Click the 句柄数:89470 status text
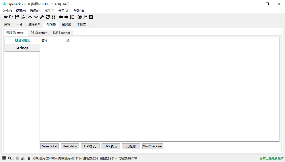Viewport: 285px width, 162px height. (128, 158)
